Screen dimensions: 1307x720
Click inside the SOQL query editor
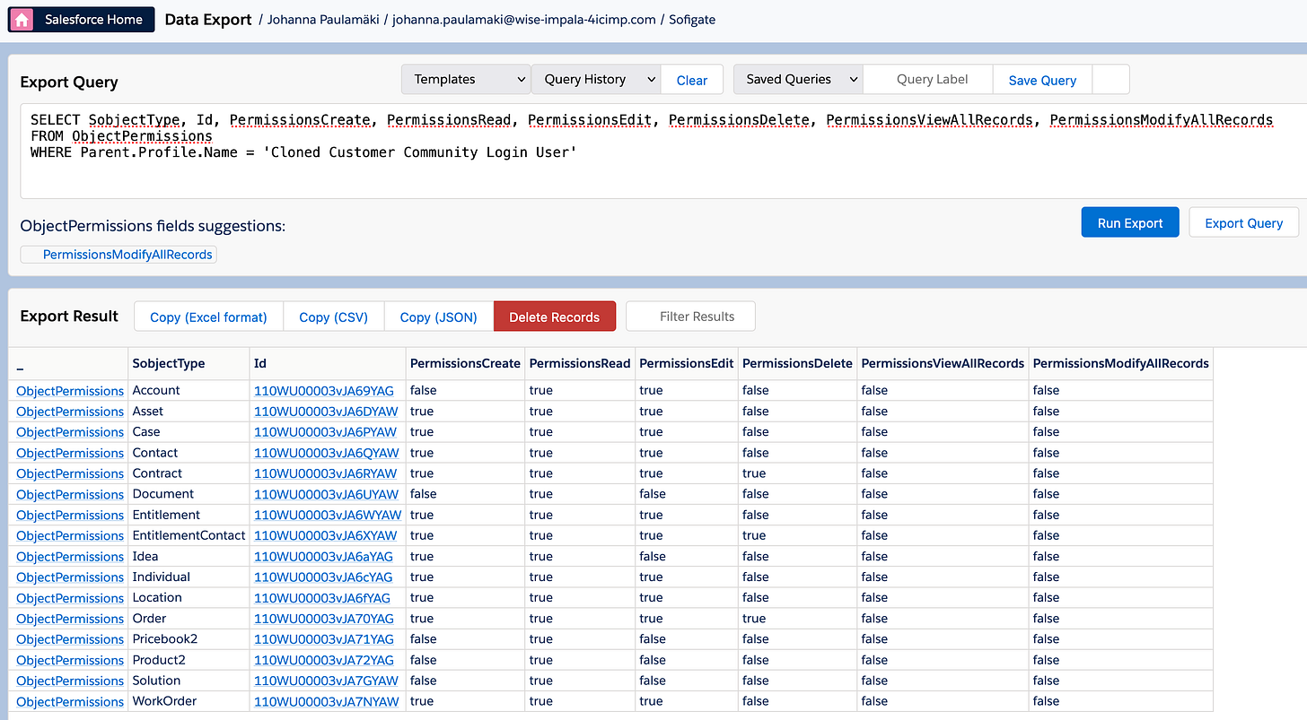(663, 151)
